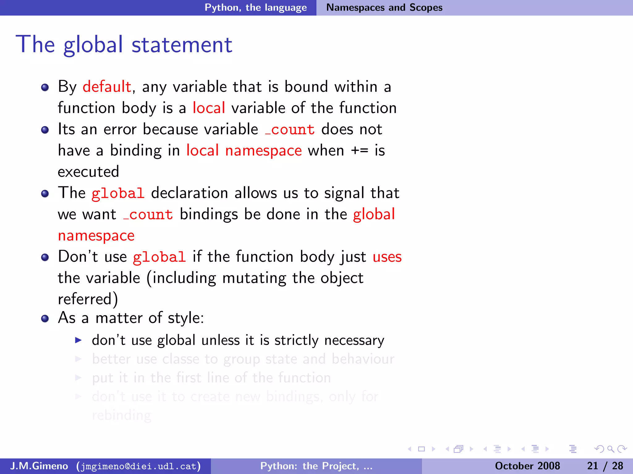
Task: Click the slide rectangle navigation icon
Action: click(x=422, y=449)
